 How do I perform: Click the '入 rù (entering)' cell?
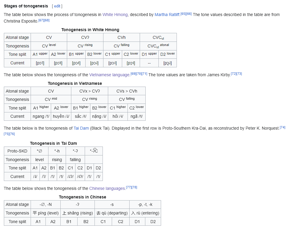pyautogui.click(x=145, y=213)
